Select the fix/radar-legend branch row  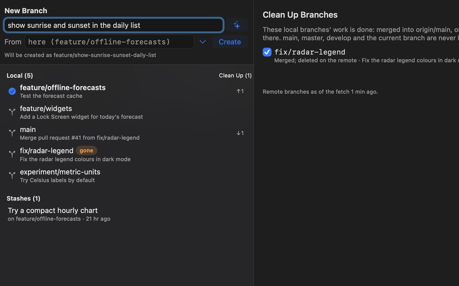[126, 154]
